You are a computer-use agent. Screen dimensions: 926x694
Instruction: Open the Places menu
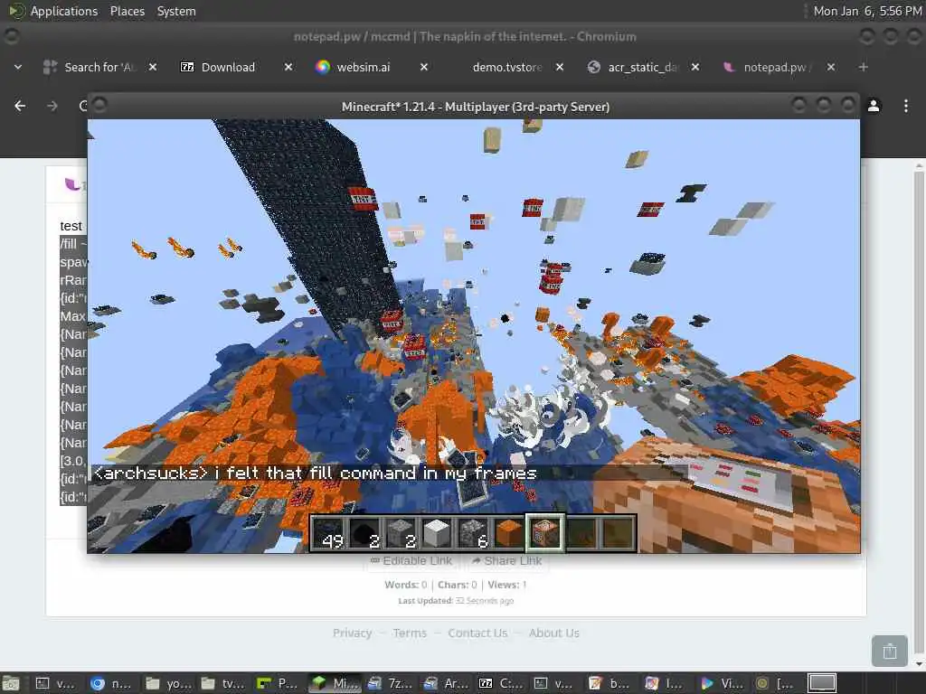tap(127, 11)
